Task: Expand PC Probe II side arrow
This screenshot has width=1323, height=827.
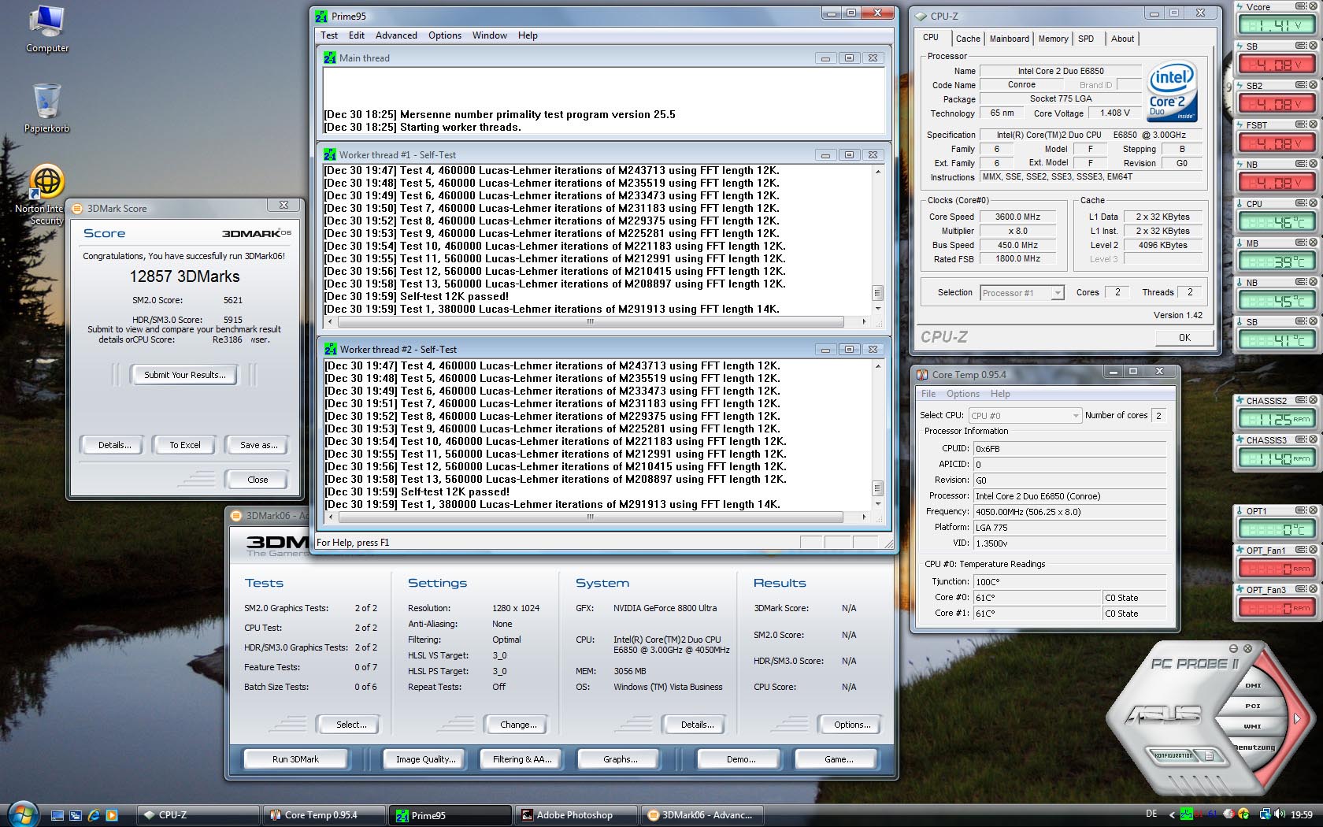Action: [1297, 718]
